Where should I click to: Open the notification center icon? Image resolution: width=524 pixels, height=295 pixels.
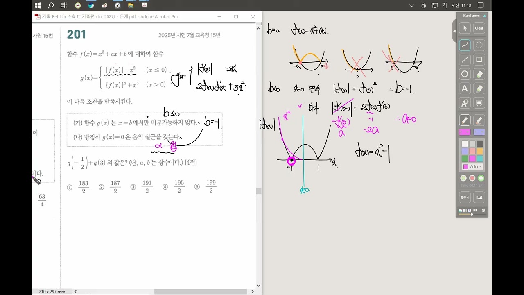pos(481,5)
